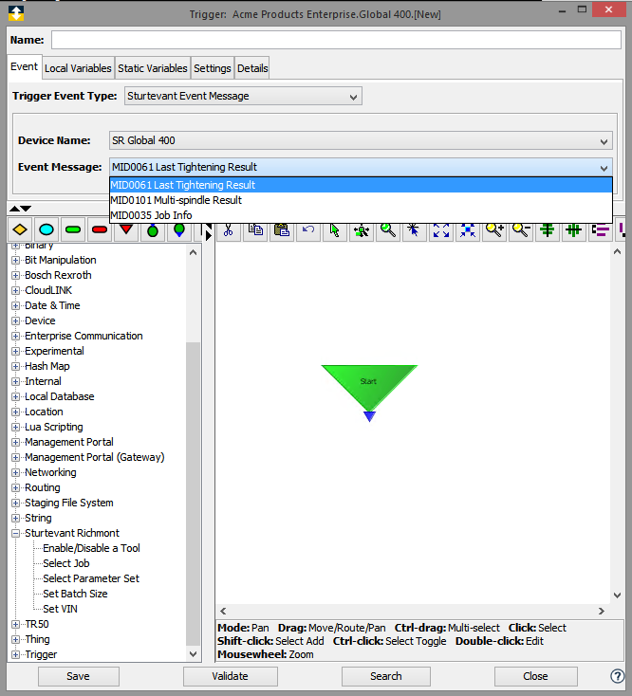Select Enable/Disable a Tool action
632x696 pixels.
click(91, 548)
